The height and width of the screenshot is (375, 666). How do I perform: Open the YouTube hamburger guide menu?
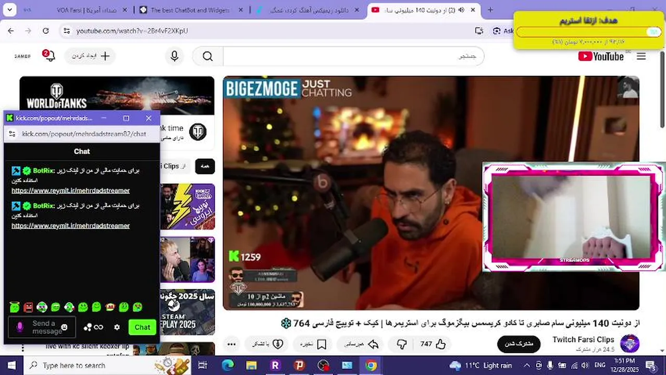point(642,56)
